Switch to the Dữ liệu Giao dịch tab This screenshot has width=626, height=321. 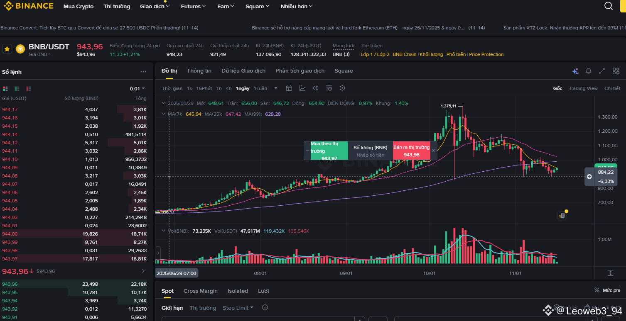tap(243, 71)
